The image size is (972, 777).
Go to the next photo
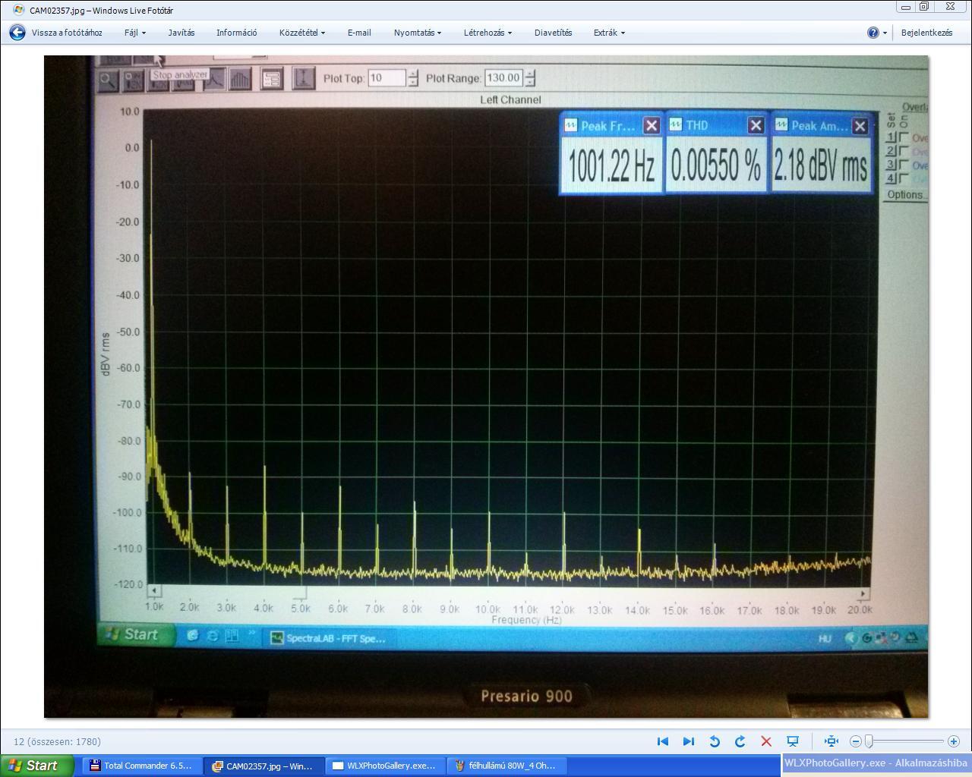click(x=689, y=741)
